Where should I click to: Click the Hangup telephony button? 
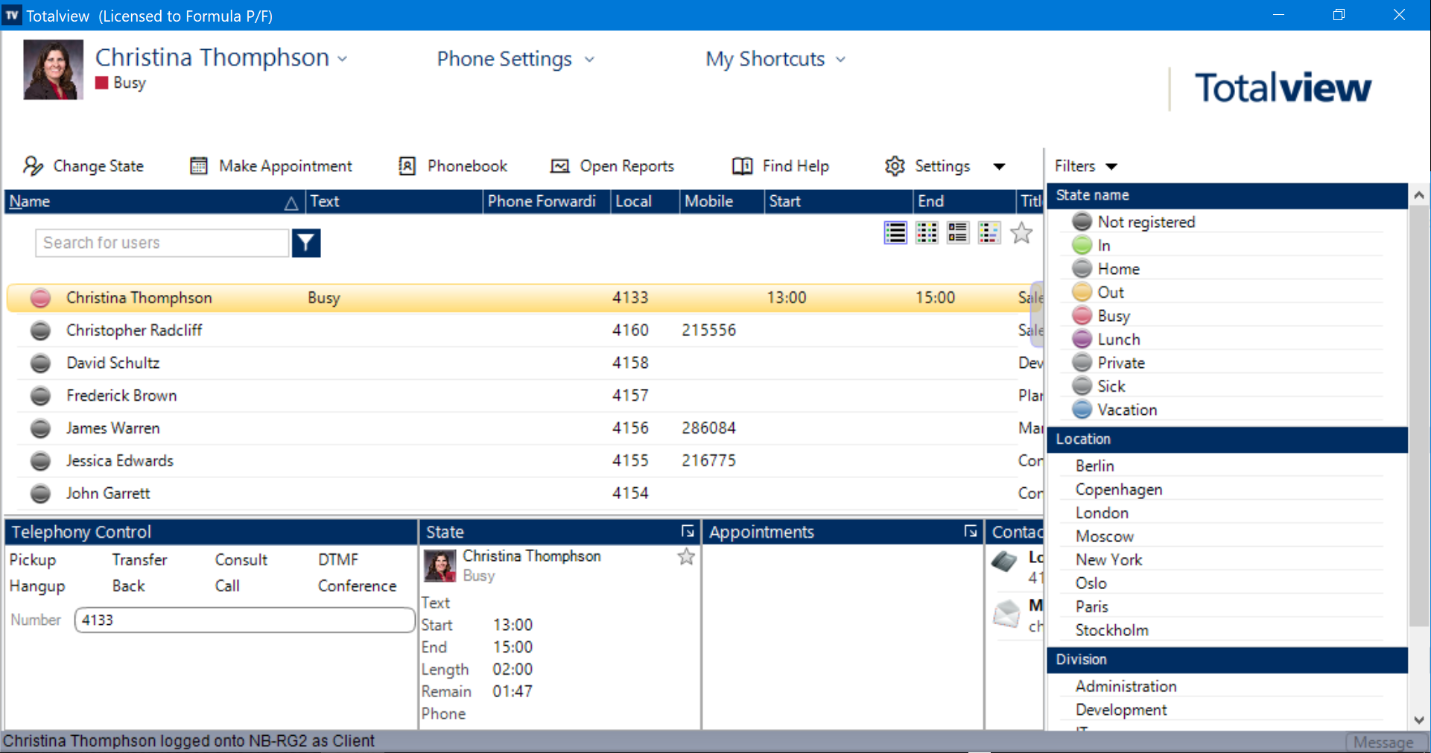[37, 586]
